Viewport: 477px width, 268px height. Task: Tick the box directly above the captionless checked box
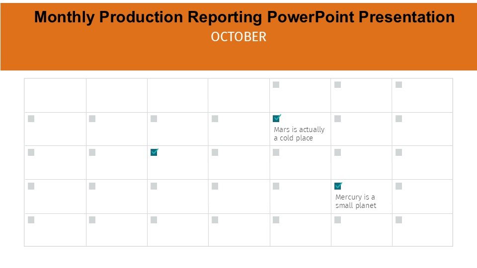pyautogui.click(x=154, y=119)
